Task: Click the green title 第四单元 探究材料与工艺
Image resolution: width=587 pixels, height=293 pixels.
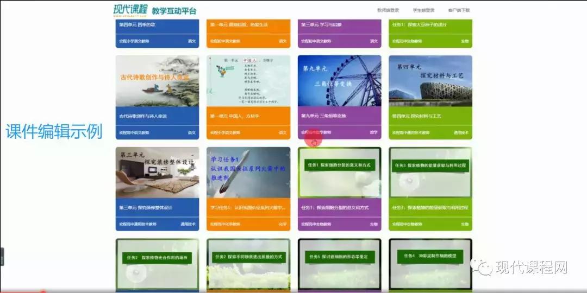Action: click(417, 116)
